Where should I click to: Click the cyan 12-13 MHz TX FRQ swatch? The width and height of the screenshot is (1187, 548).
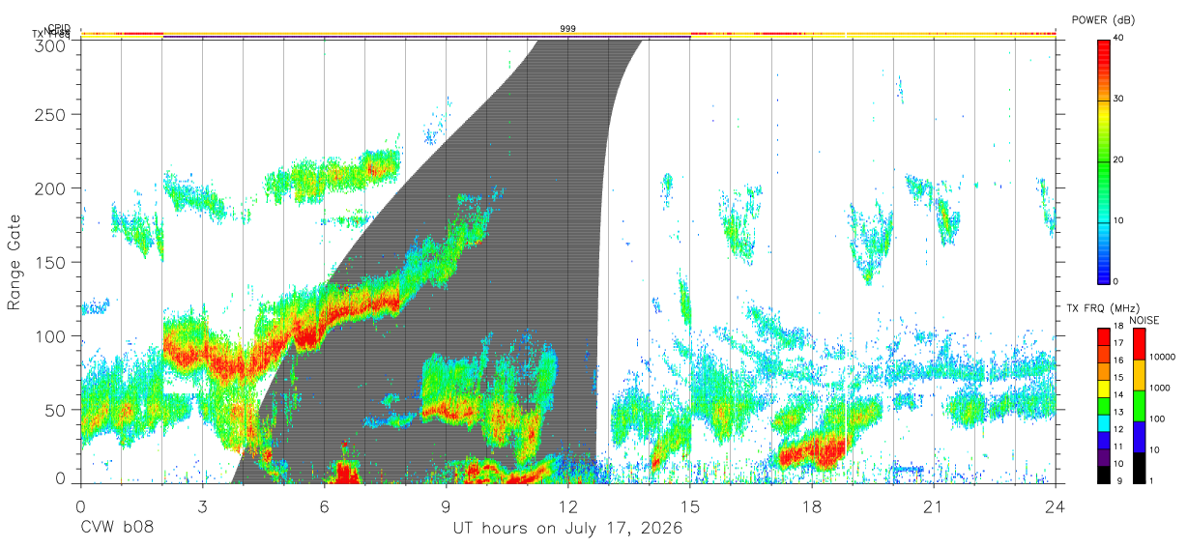1103,422
